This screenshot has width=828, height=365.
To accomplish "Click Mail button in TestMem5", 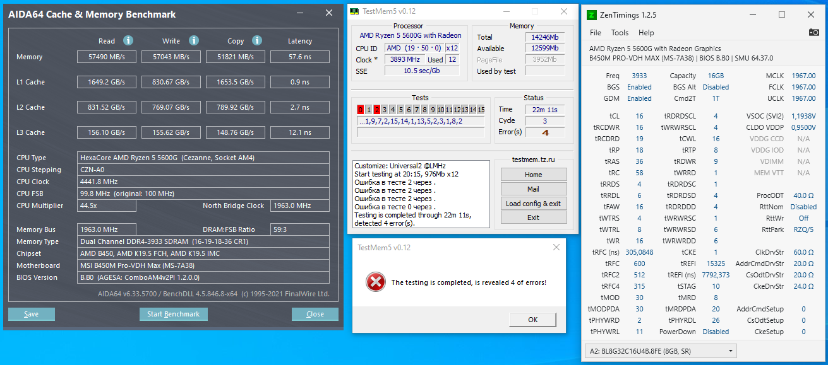I will pyautogui.click(x=534, y=189).
